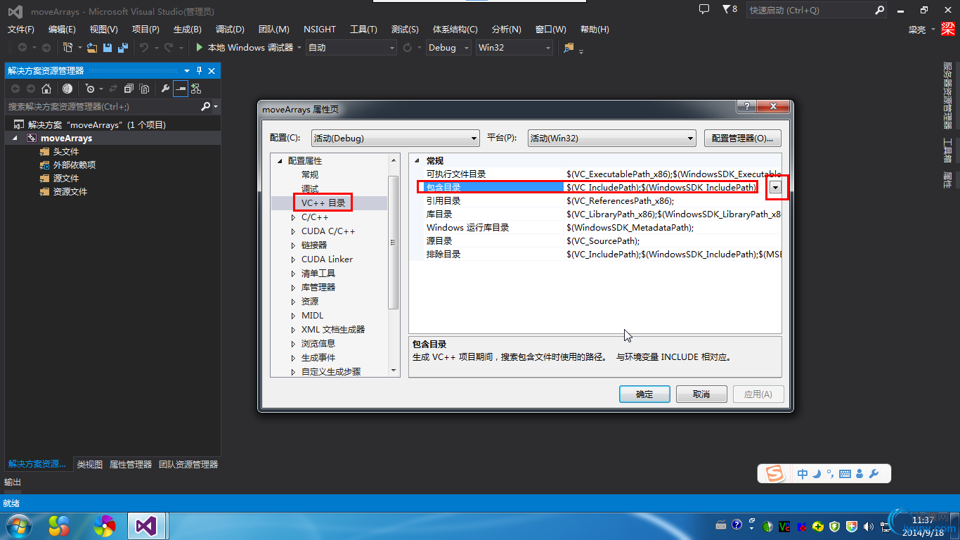Toggle Chinese input mode on Sogou bar
This screenshot has height=540, width=960.
coord(803,474)
